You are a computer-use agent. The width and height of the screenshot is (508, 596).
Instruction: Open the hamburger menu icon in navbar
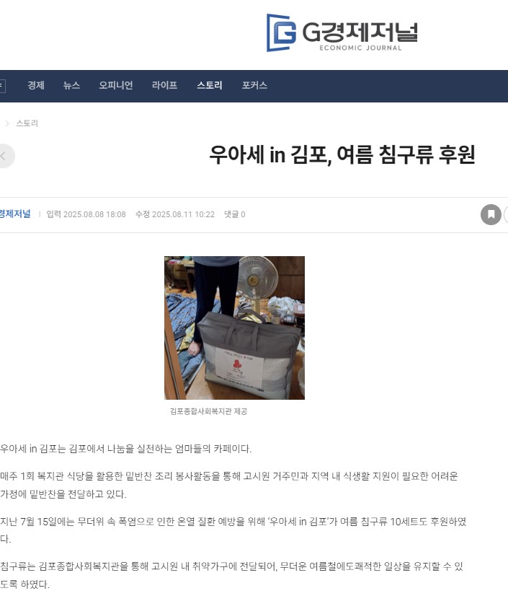(x=2, y=86)
